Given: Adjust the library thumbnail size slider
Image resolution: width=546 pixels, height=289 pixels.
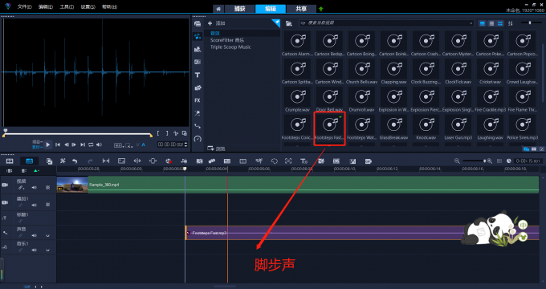Looking at the screenshot, I should pyautogui.click(x=530, y=22).
